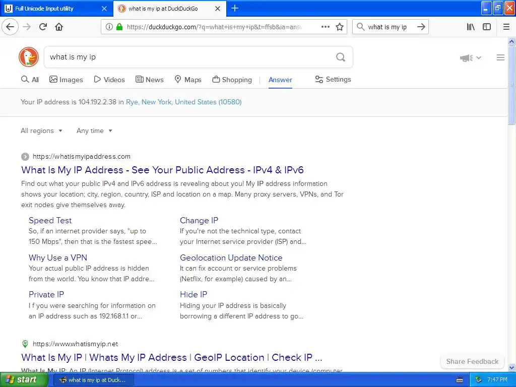The height and width of the screenshot is (387, 516).
Task: Switch to News results
Action: (x=150, y=80)
